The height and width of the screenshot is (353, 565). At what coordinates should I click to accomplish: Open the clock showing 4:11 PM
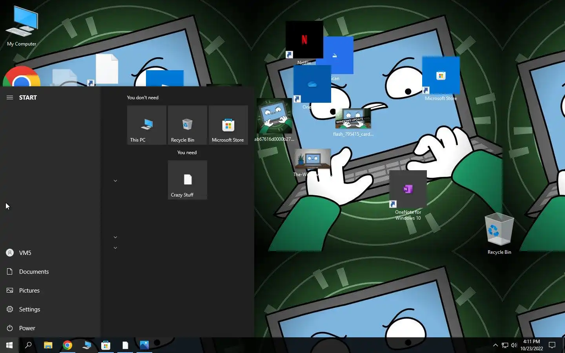click(x=532, y=345)
